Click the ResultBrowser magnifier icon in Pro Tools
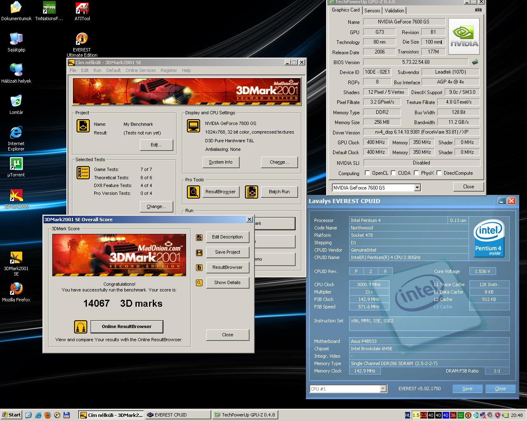Screen dimensions: 527x421 pyautogui.click(x=194, y=192)
